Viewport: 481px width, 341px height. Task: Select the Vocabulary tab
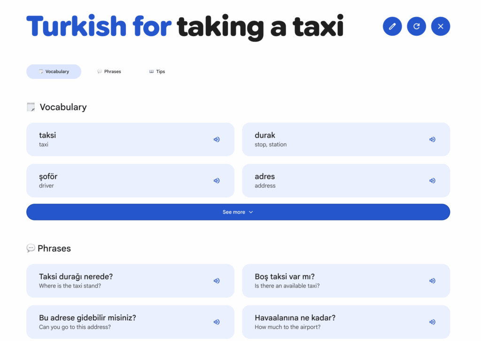pos(54,71)
